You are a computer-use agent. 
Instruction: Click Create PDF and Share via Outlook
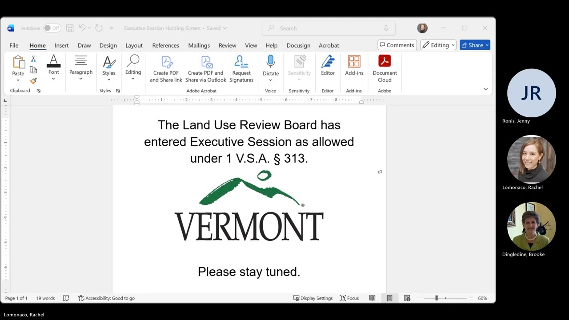pyautogui.click(x=206, y=69)
